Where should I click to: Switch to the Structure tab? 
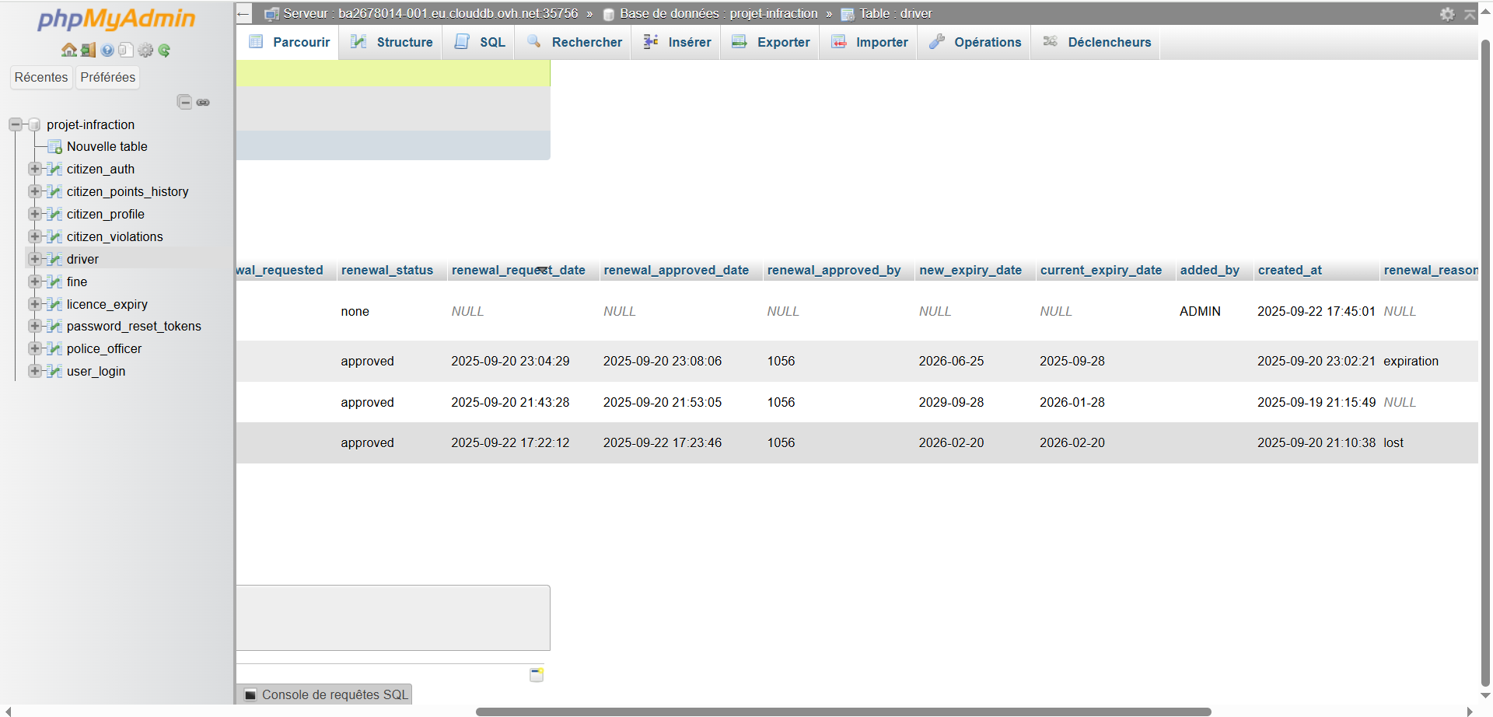click(391, 42)
